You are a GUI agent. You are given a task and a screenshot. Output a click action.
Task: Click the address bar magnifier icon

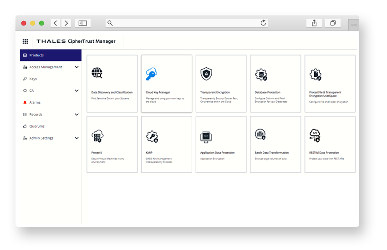(110, 23)
